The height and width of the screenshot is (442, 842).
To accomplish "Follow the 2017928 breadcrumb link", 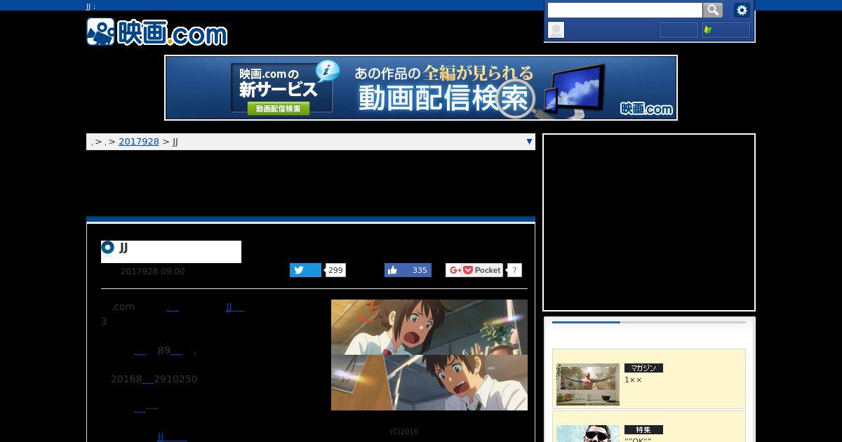I will point(139,142).
